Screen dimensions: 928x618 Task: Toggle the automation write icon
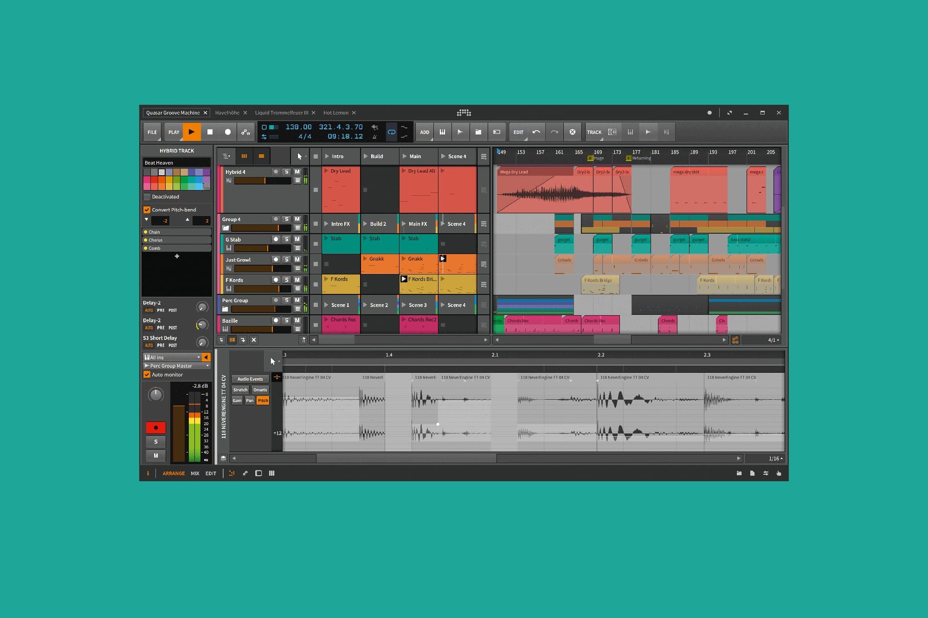coord(246,132)
